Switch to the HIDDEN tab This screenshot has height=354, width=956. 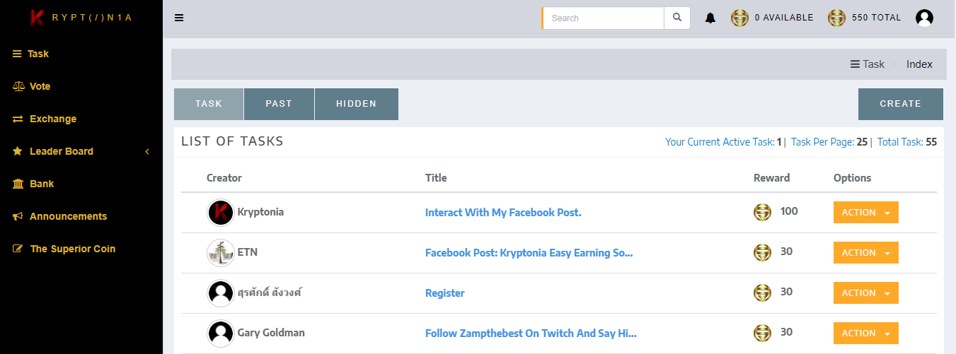[x=357, y=104]
